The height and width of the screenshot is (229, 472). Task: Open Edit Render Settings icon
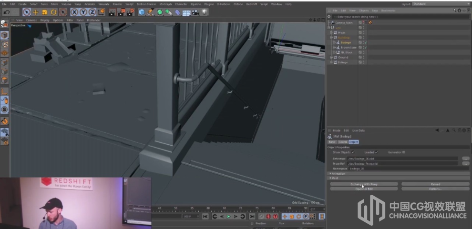(x=130, y=12)
